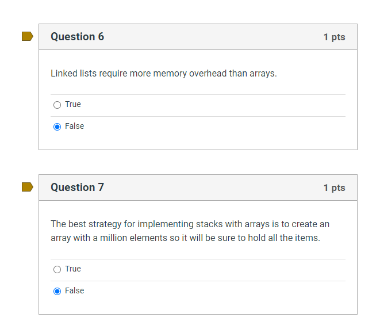Flag Question 7 for review

click(27, 187)
